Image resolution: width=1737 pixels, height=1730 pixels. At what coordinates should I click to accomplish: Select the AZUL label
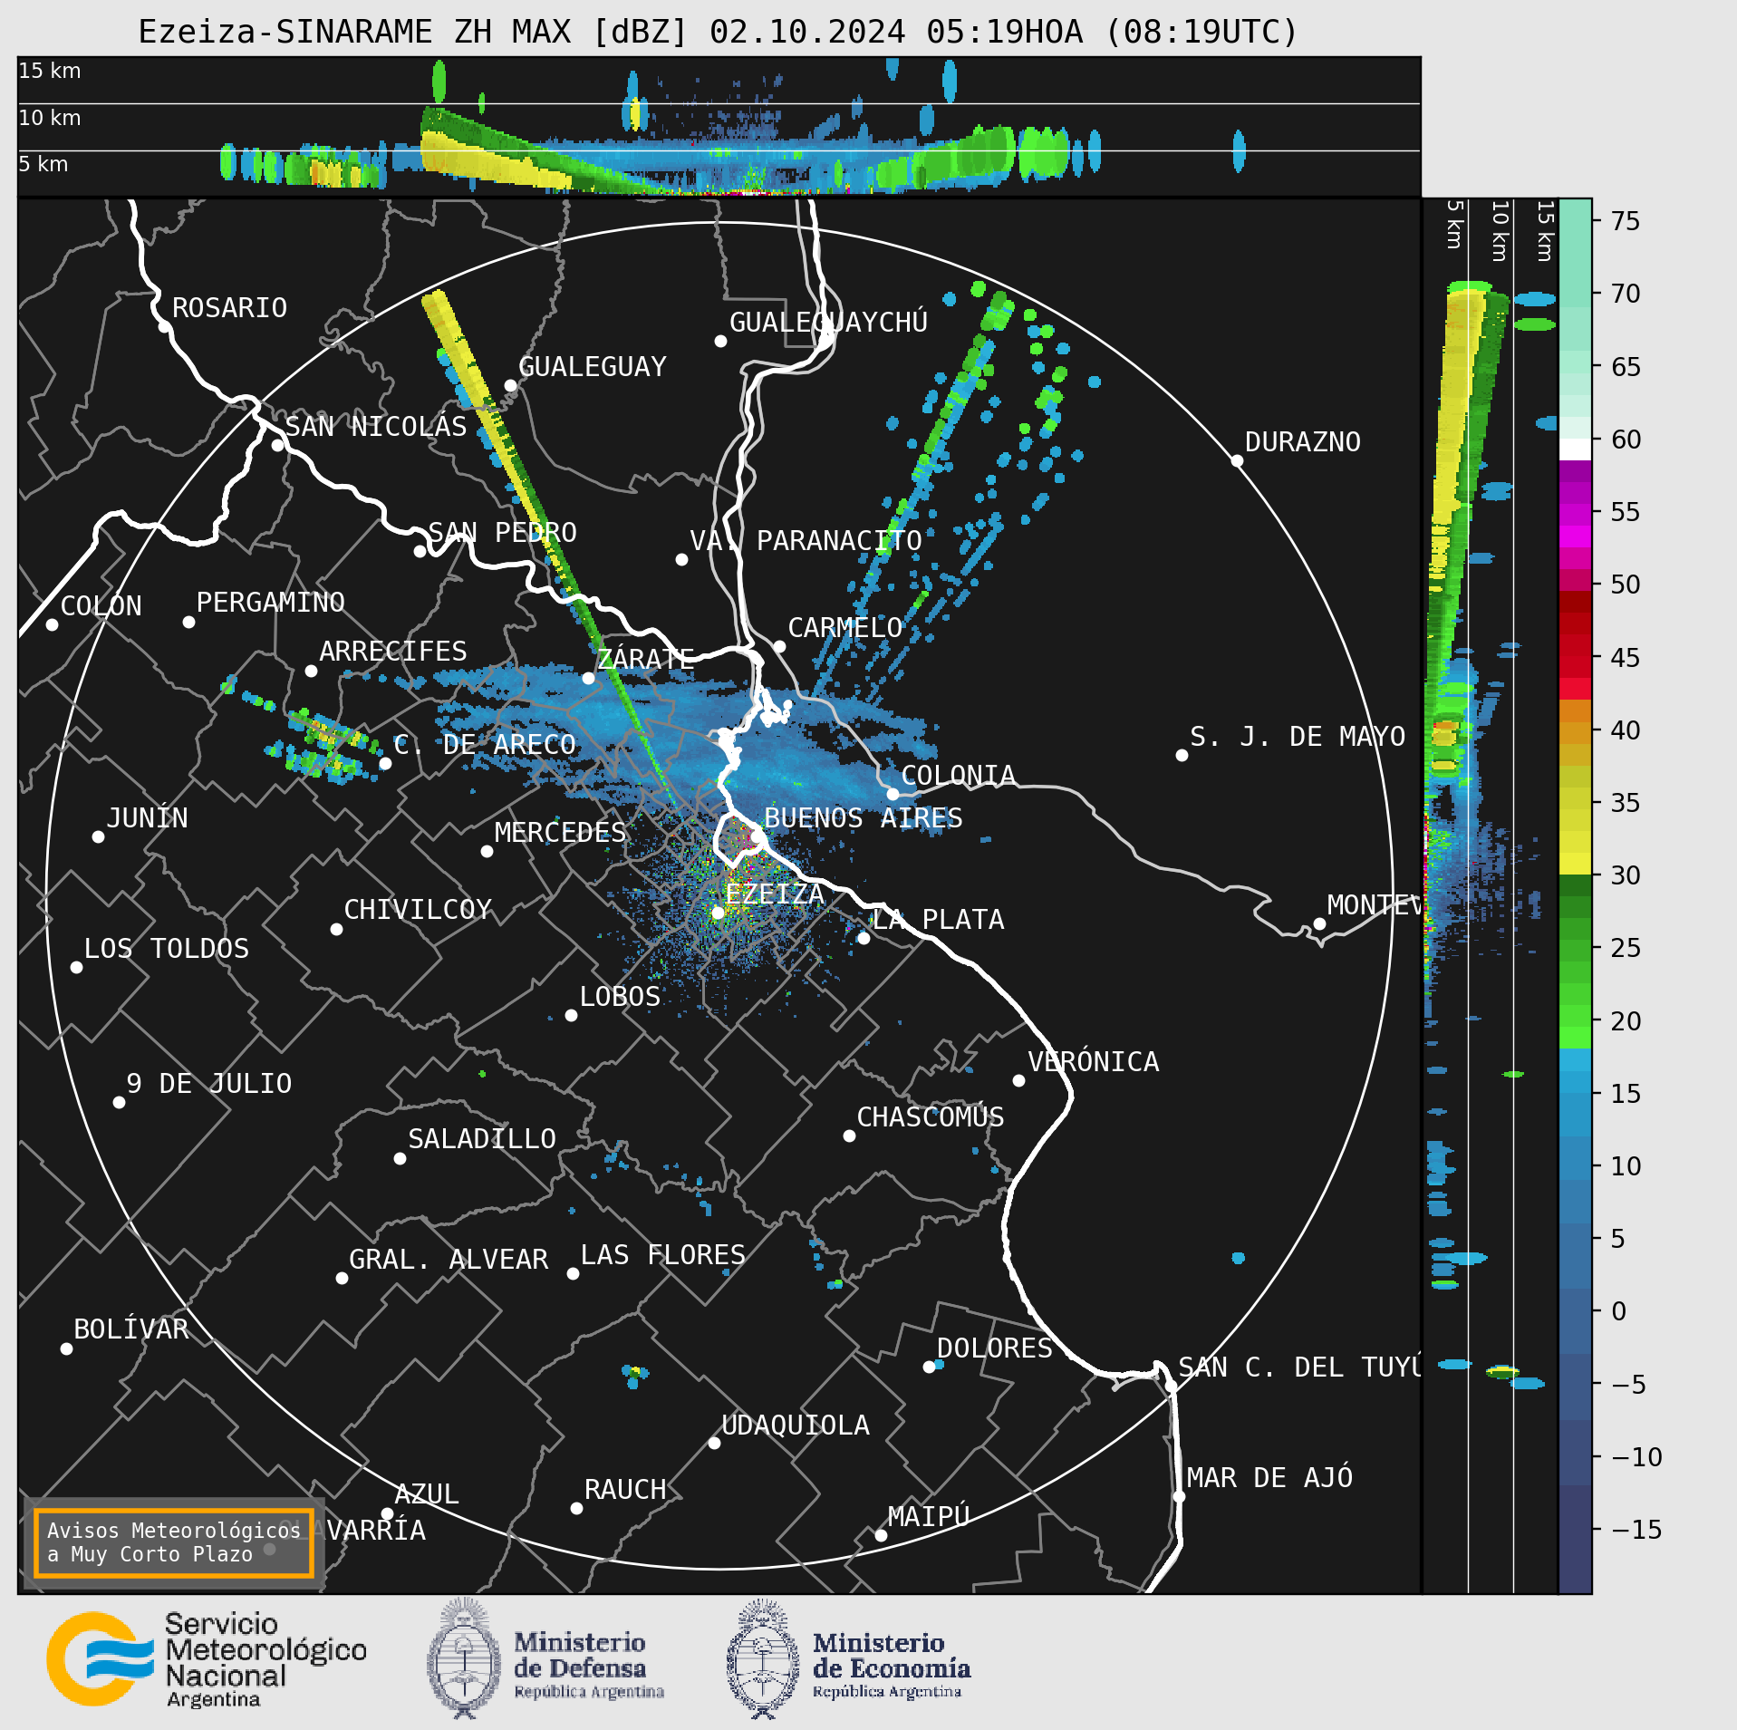click(x=427, y=1494)
